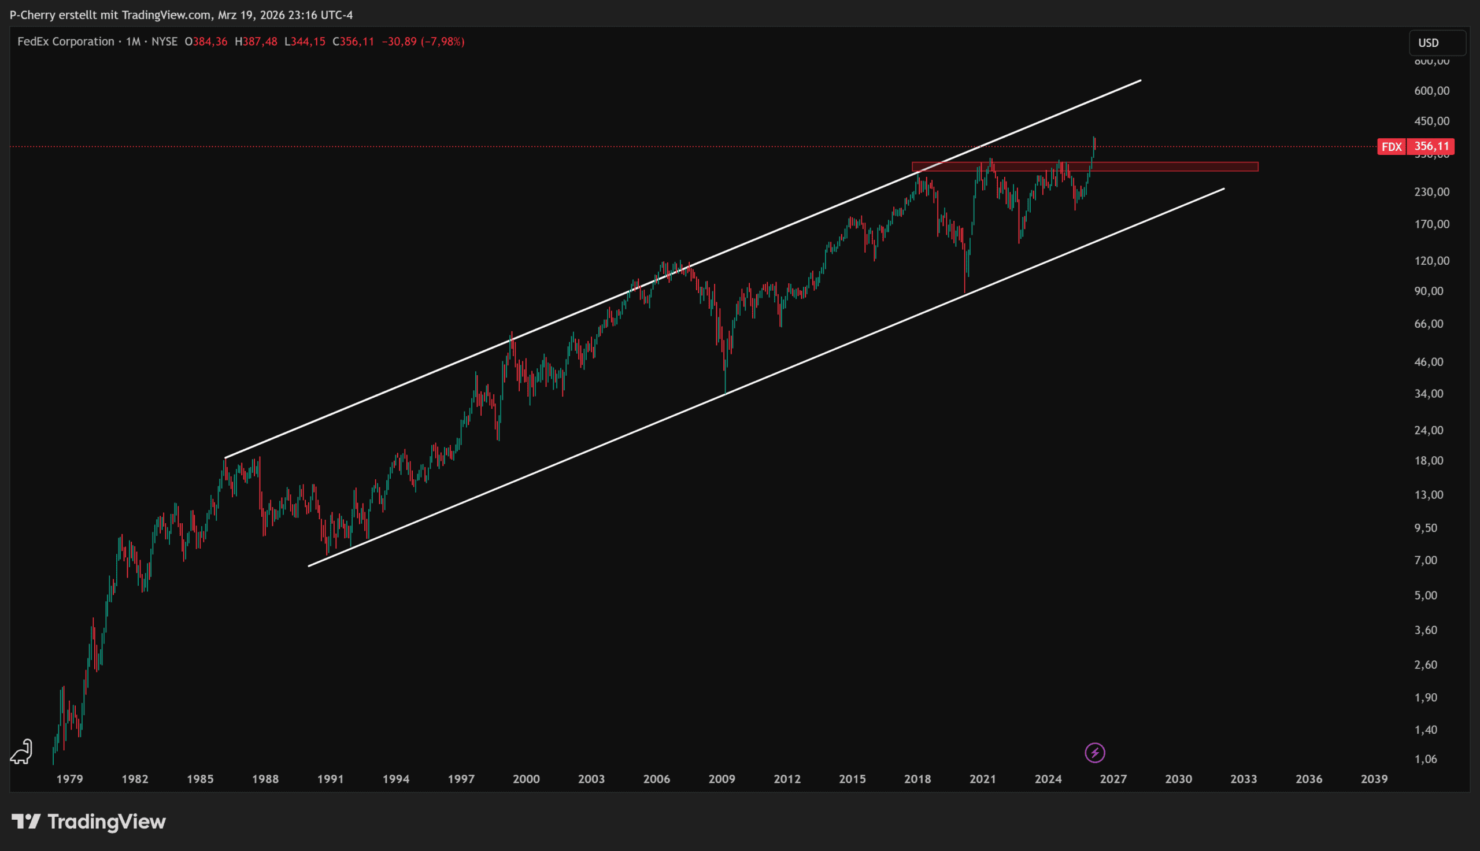Click the 2009 label on time axis

click(x=721, y=779)
